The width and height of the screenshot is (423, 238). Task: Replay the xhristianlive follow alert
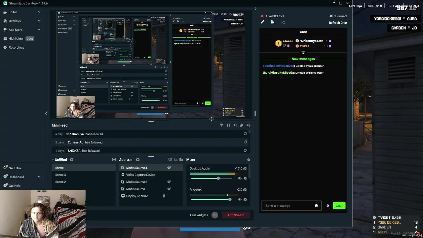click(245, 134)
